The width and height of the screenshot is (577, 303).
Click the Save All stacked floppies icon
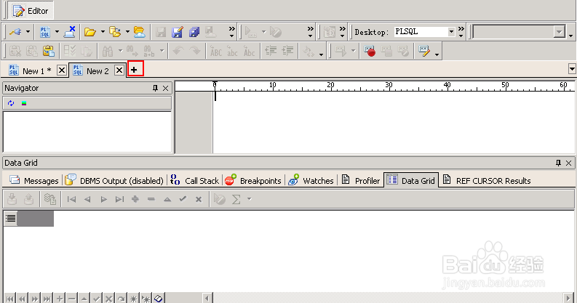(194, 32)
